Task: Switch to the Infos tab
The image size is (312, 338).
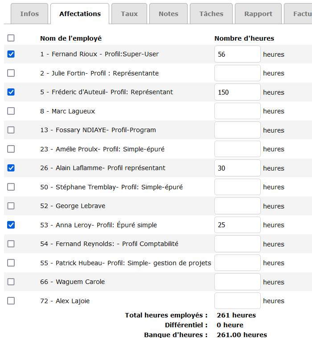Action: (x=29, y=14)
